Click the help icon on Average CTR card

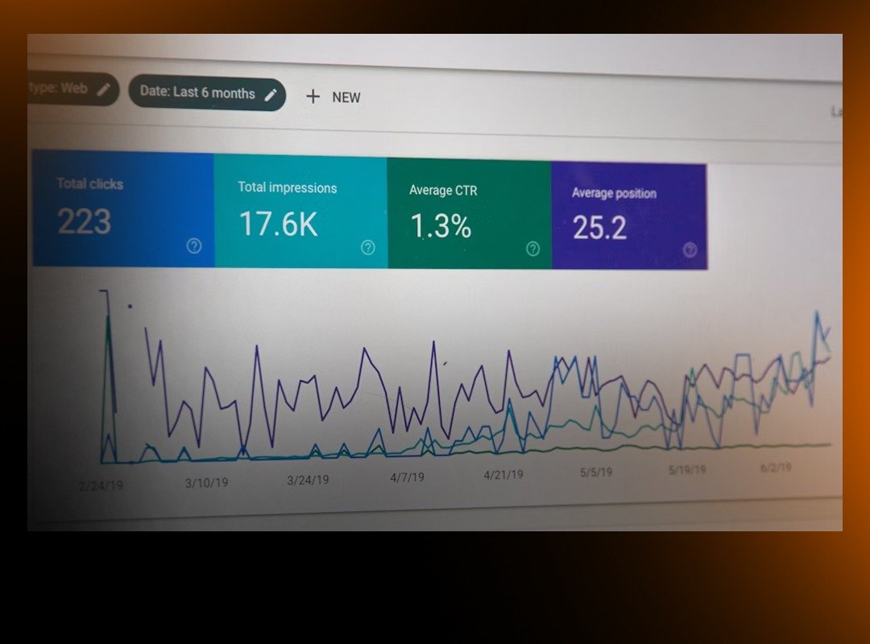[532, 250]
